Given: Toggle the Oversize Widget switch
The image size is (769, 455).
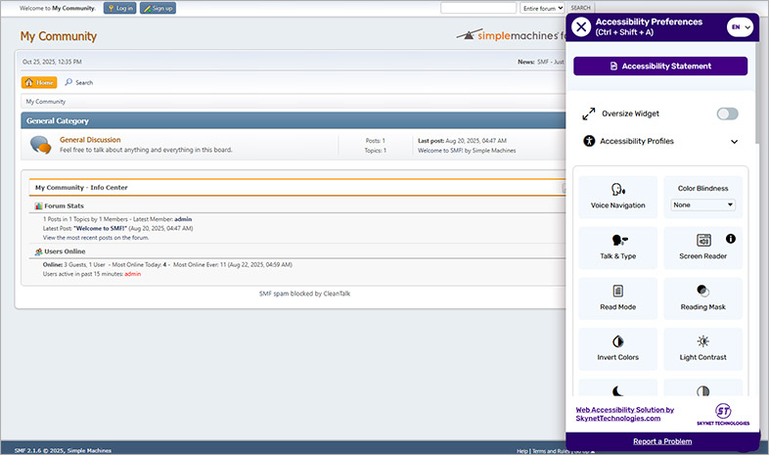Looking at the screenshot, I should 727,114.
